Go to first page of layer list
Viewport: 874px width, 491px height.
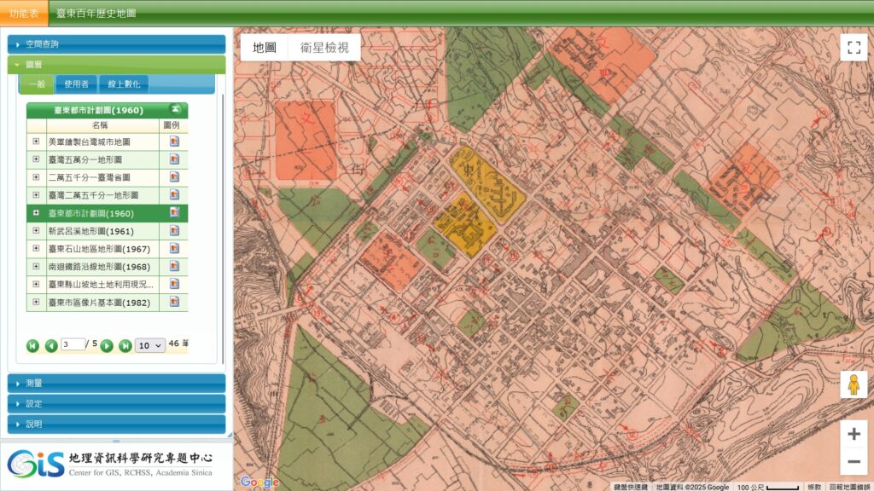pos(32,345)
